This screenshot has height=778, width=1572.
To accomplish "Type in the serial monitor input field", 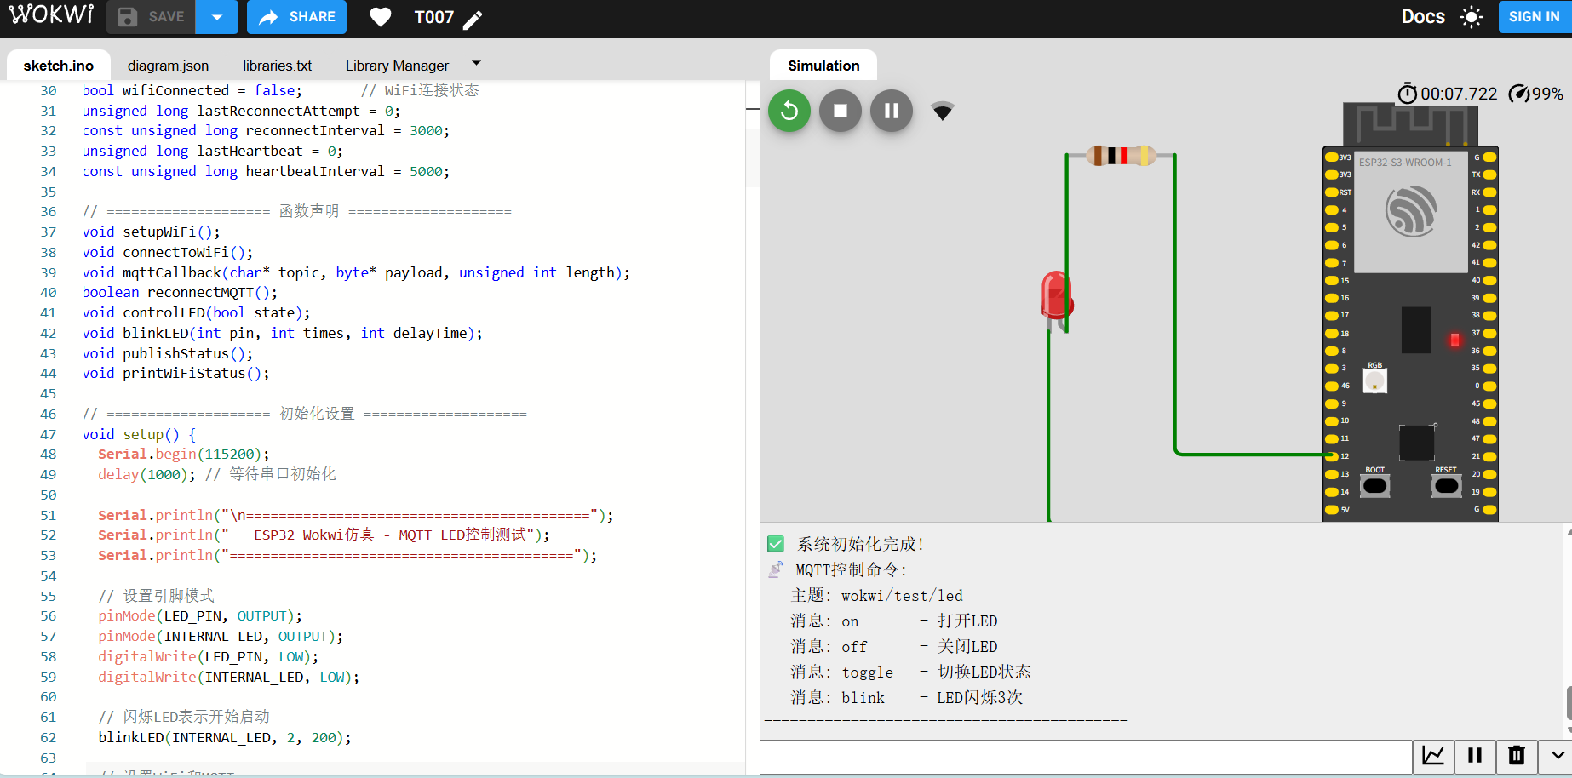I will pyautogui.click(x=1086, y=756).
